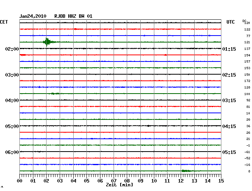The image size is (252, 191).
Task: Click minute tick label 03 on time axis
Action: [x=60, y=181]
